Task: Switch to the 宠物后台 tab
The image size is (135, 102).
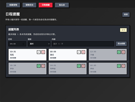Action: [30, 5]
